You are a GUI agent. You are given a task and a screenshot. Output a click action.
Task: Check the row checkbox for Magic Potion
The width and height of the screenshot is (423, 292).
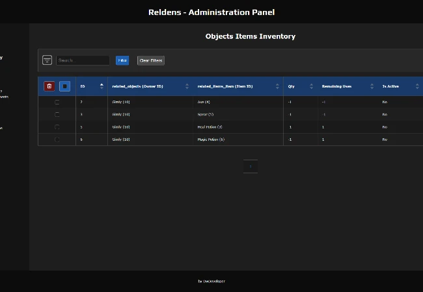tap(57, 140)
